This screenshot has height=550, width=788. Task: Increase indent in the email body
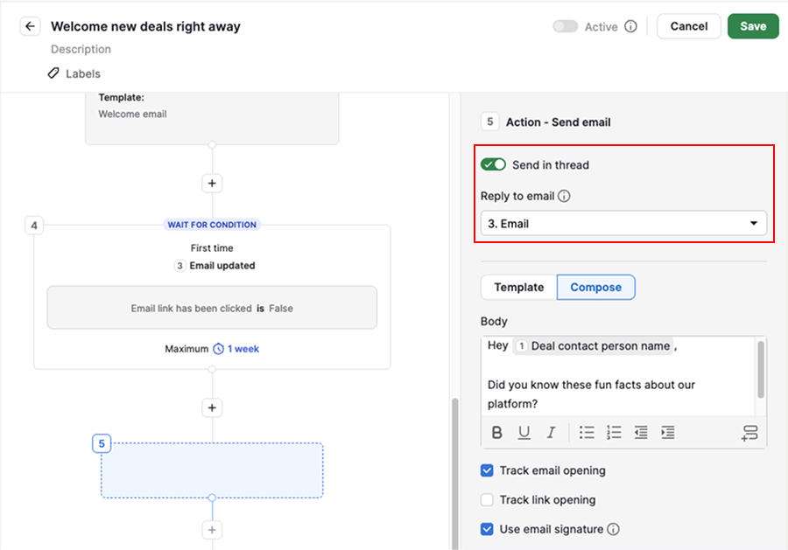(668, 432)
